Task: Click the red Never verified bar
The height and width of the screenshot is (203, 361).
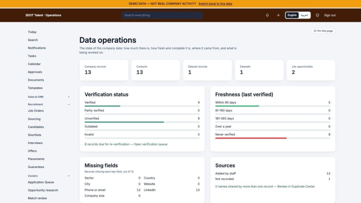Action: click(x=251, y=138)
